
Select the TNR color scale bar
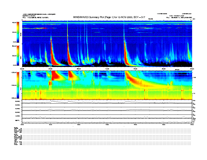tap(18, 85)
